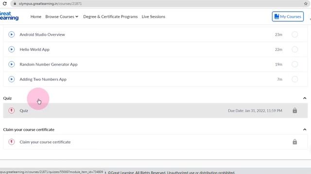Open the My Courses button

[x=288, y=16]
